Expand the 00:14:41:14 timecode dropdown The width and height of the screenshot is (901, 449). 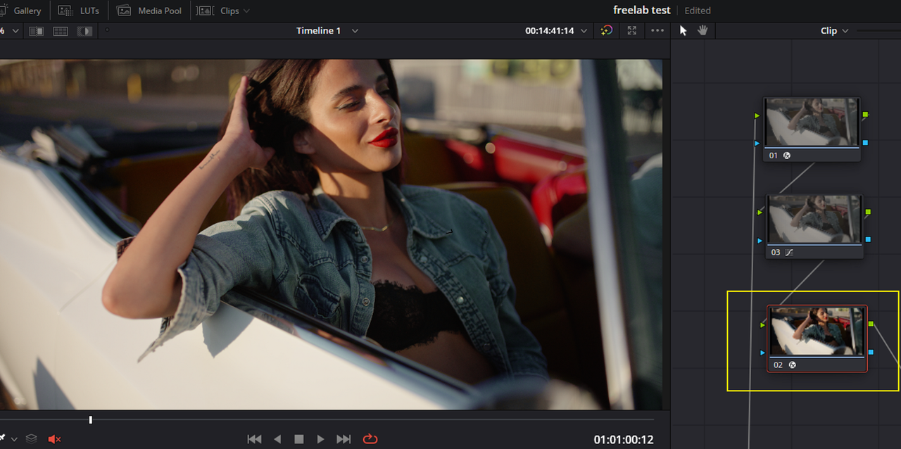[x=584, y=31]
